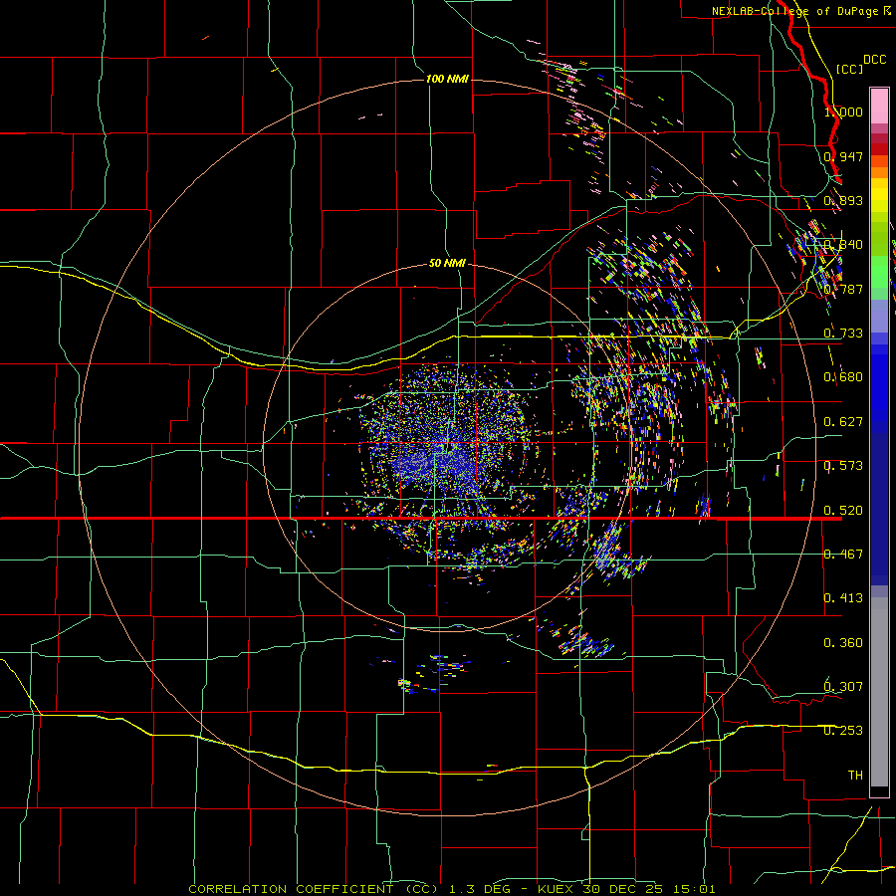This screenshot has width=896, height=896.
Task: Click the 0.360 scale value
Action: [843, 643]
